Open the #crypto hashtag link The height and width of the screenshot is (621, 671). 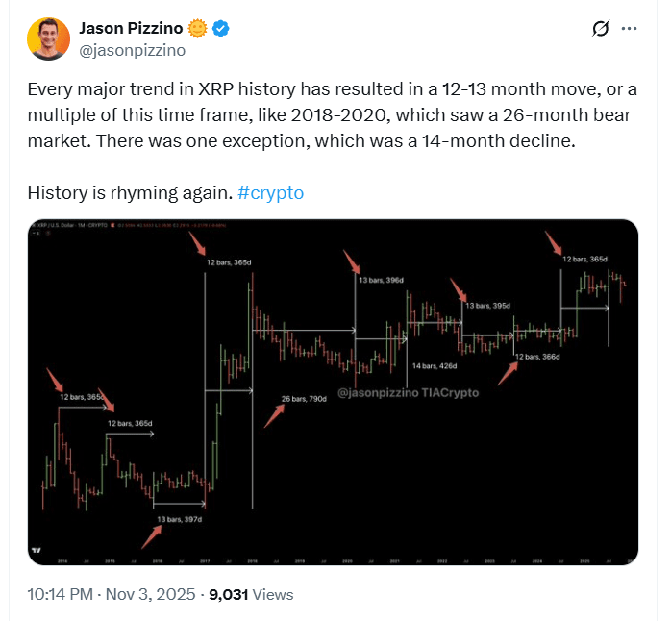click(x=270, y=192)
